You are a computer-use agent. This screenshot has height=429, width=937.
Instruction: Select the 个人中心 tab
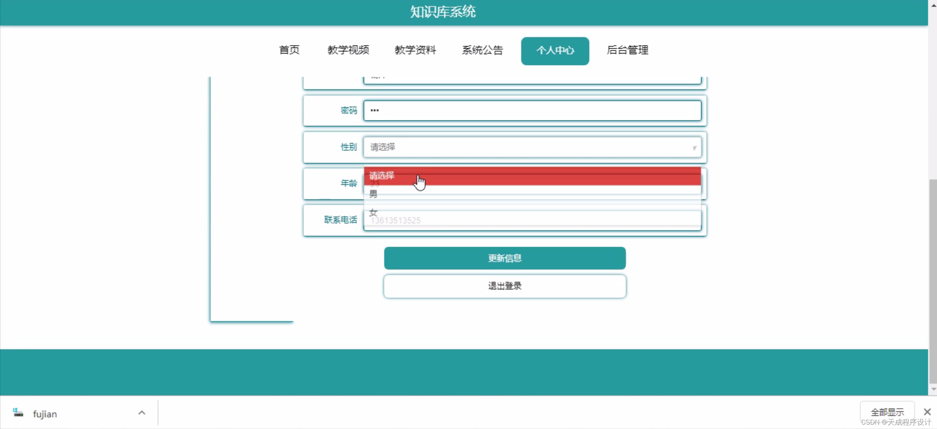(555, 51)
